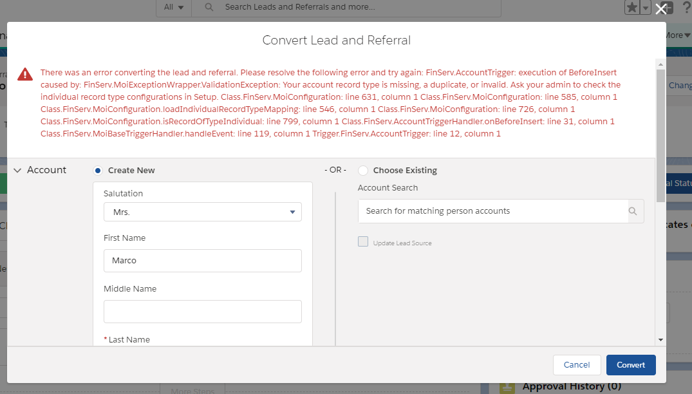Collapse the Account section chevron
692x394 pixels.
pyautogui.click(x=17, y=171)
